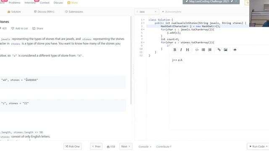Click the 'j.add(c);' code line

tap(174, 33)
